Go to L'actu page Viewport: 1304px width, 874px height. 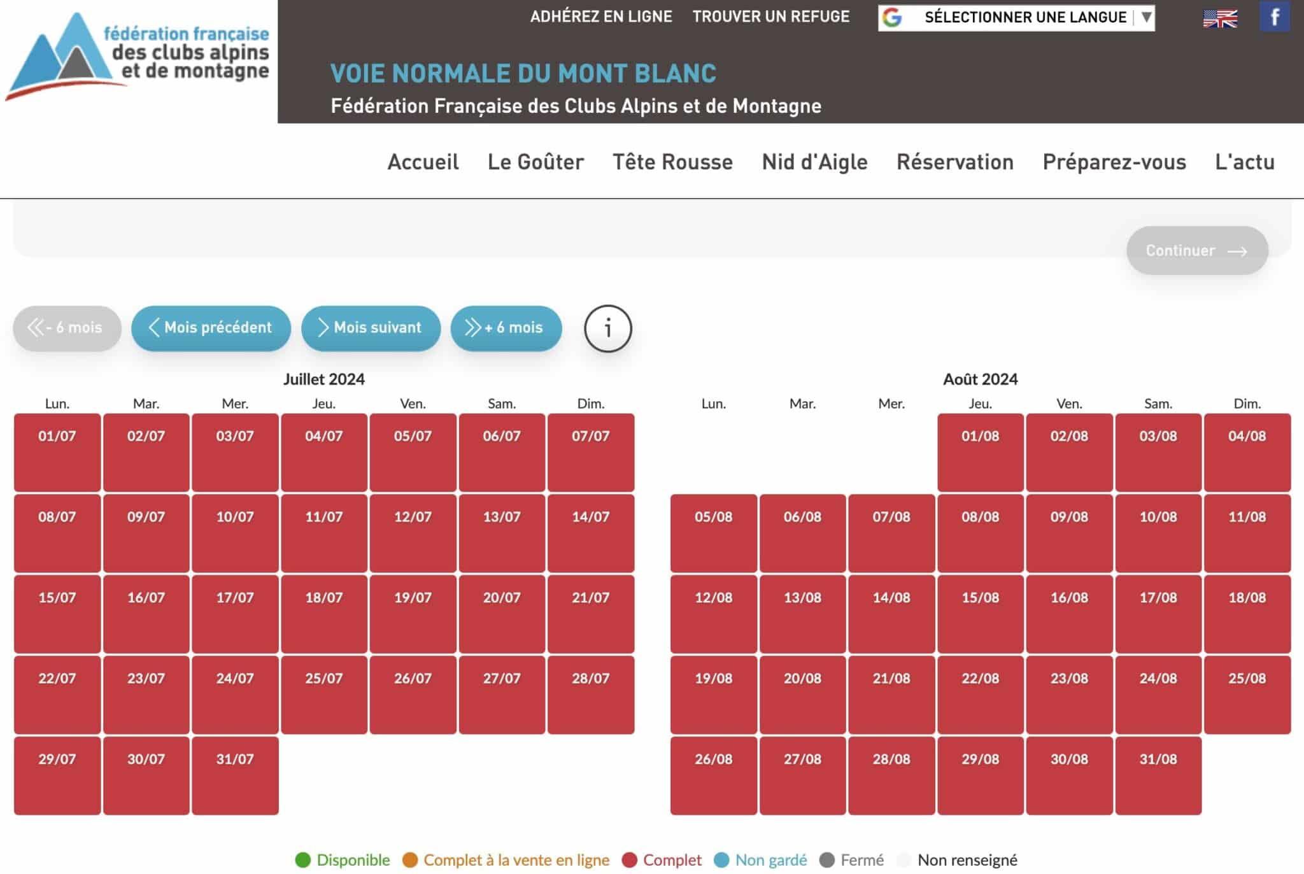[x=1244, y=162]
